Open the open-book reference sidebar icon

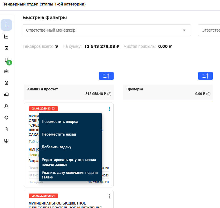[x=6, y=141]
